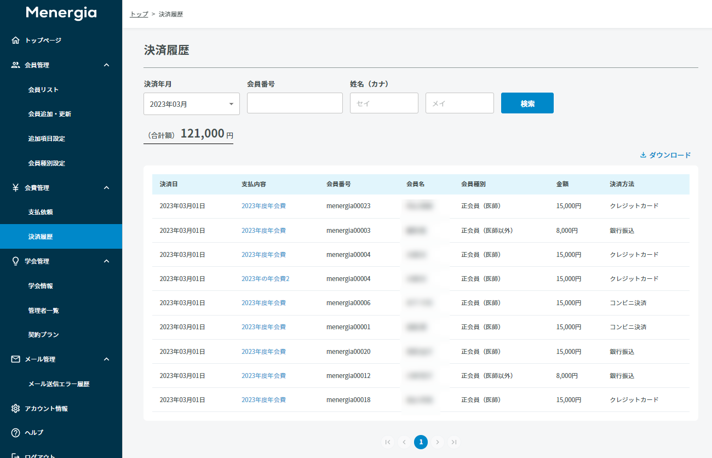Click the home icon beside トップページ
Viewport: 712px width, 458px height.
click(15, 40)
